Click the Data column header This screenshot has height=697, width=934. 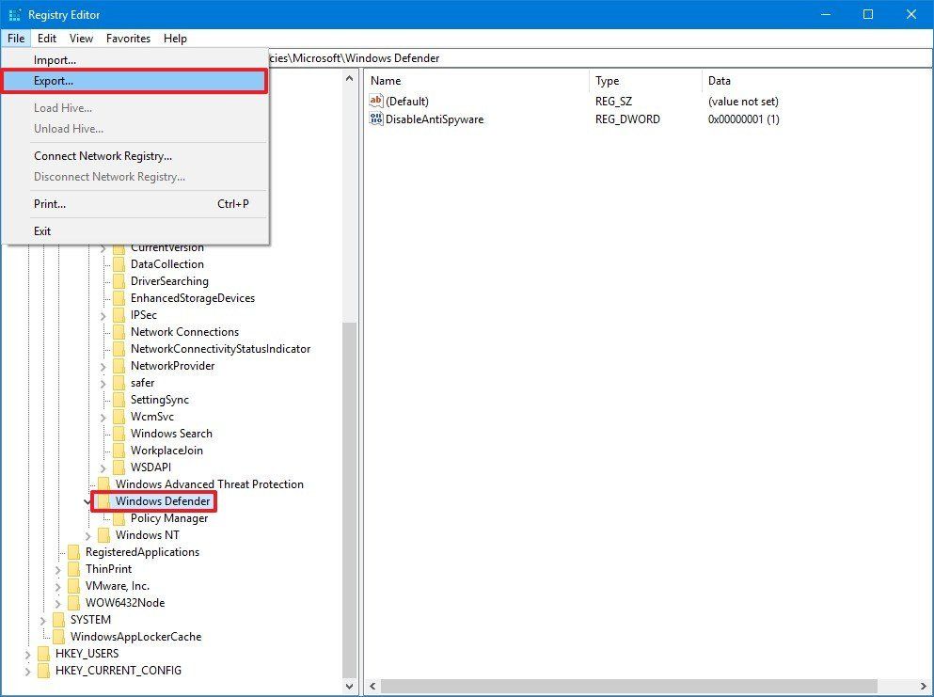[718, 80]
